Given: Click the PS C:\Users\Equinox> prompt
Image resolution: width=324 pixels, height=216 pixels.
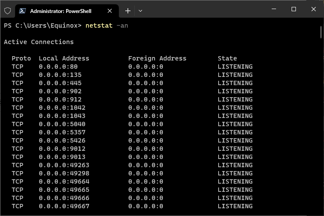Looking at the screenshot, I should [x=43, y=25].
